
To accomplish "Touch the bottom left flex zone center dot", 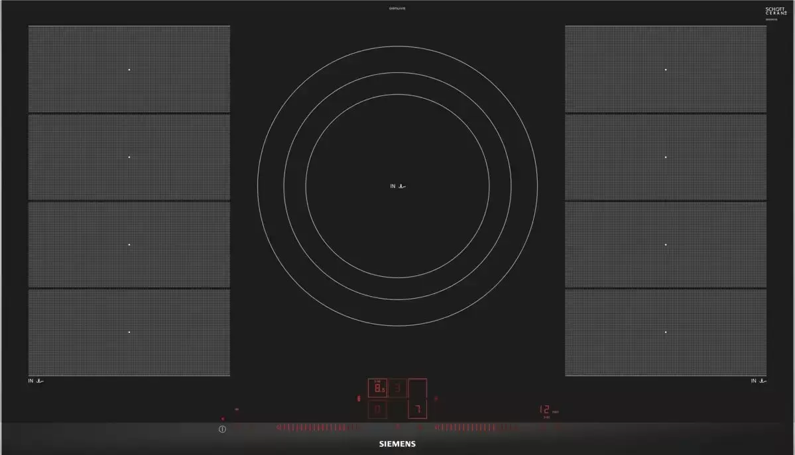I will tap(129, 332).
